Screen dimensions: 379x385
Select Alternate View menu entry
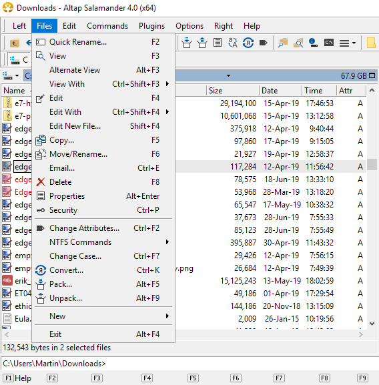click(x=103, y=70)
